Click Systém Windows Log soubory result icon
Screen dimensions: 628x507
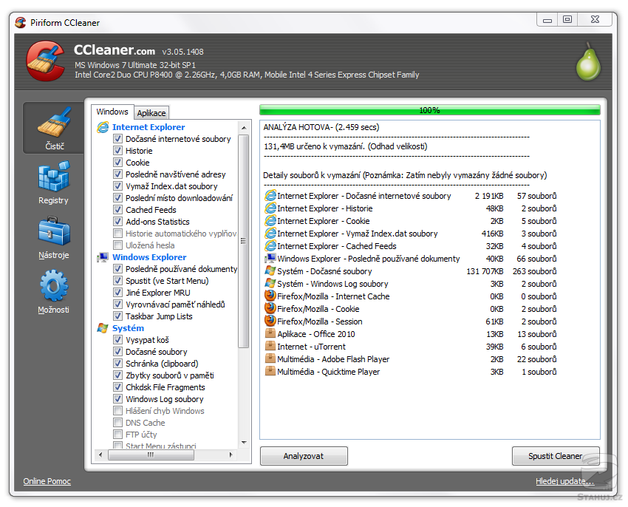[x=270, y=283]
